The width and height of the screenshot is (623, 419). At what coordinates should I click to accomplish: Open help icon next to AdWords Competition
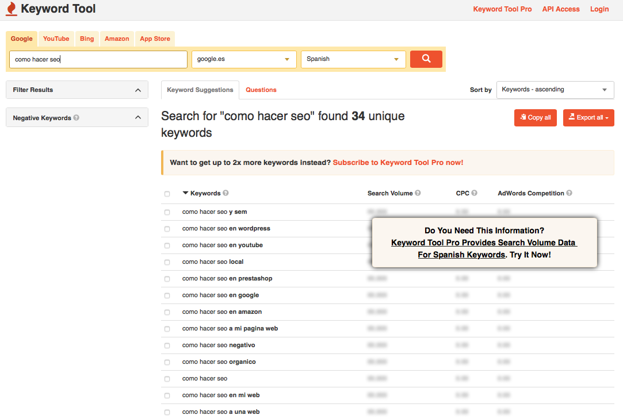point(569,193)
